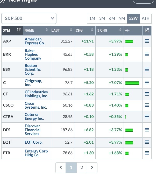Sort by the CHG column
156x175 pixels.
coord(85,30)
